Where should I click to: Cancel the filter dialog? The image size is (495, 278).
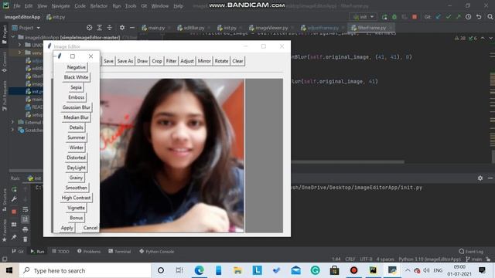point(90,228)
